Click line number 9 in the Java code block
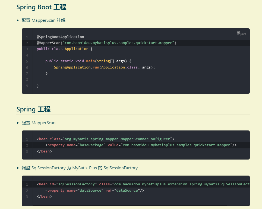Image resolution: width=262 pixels, height=209 pixels. click(x=27, y=86)
